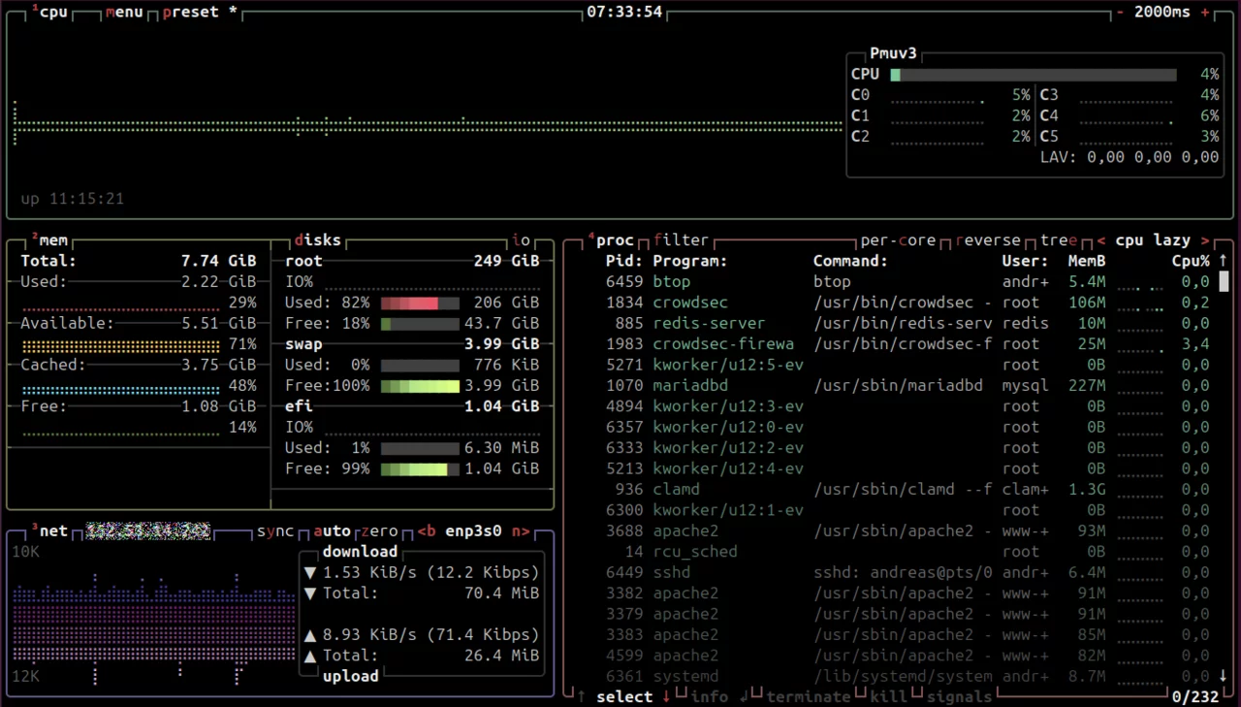Image resolution: width=1241 pixels, height=707 pixels.
Task: Open the btop menu option
Action: point(123,13)
